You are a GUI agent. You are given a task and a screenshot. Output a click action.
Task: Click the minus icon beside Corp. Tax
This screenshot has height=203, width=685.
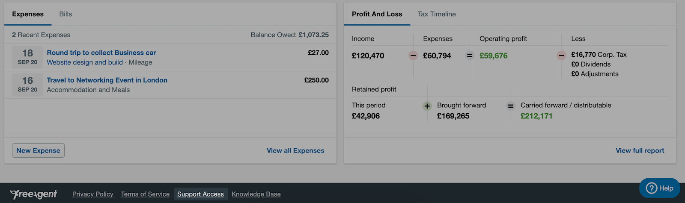click(561, 56)
